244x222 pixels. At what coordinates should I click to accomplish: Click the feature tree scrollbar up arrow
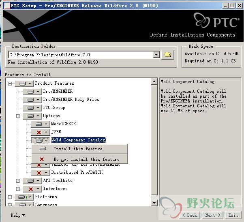point(154,81)
